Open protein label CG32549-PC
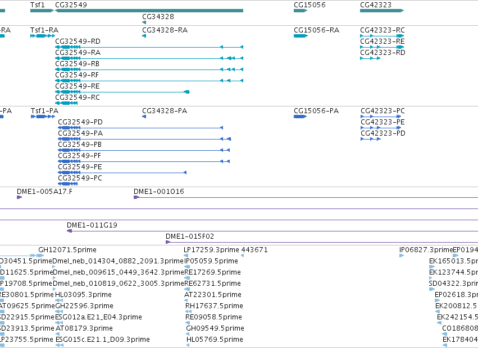 pos(80,179)
